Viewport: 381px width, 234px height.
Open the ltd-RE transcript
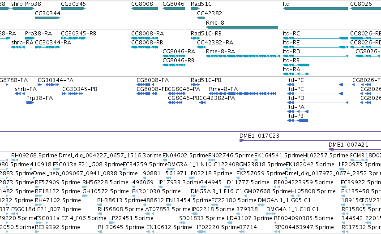pyautogui.click(x=315, y=47)
